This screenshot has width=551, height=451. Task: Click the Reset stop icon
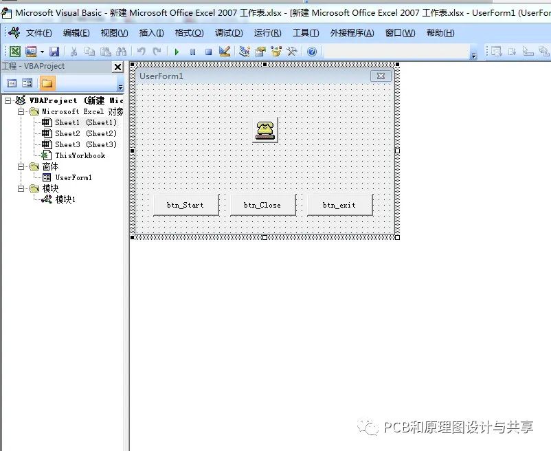point(208,52)
